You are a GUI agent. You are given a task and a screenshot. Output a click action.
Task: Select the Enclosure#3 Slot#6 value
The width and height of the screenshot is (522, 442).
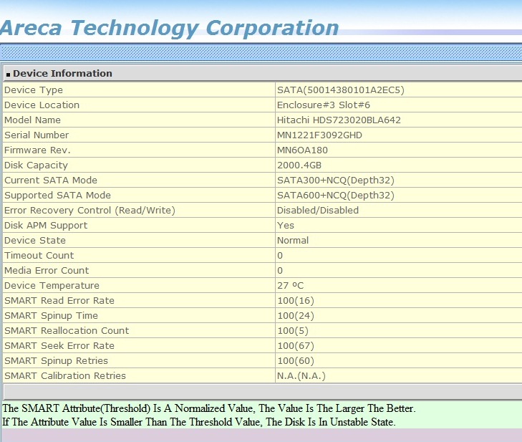click(x=324, y=105)
